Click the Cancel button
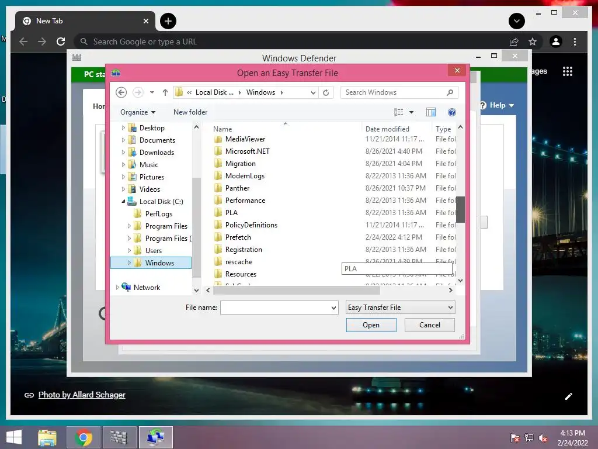Screen dimensions: 598x449 tap(429, 325)
